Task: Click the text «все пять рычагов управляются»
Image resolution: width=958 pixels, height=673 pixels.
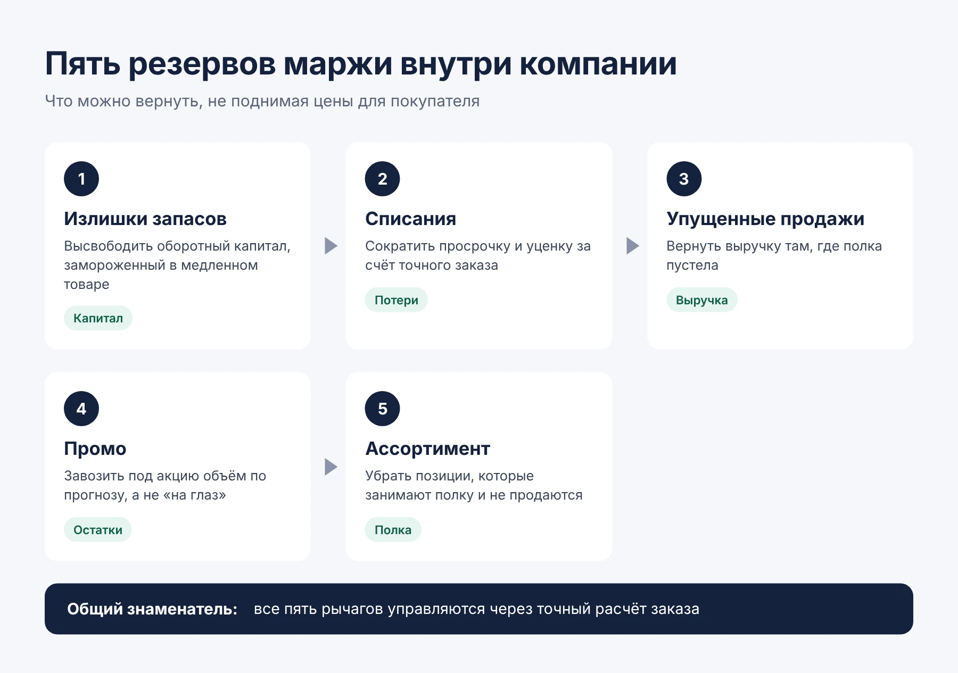Action: (369, 609)
